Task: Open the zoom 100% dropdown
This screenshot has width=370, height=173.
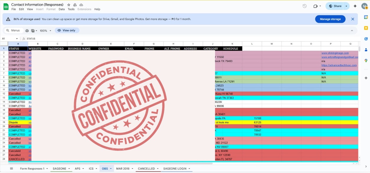Action: 45,31
